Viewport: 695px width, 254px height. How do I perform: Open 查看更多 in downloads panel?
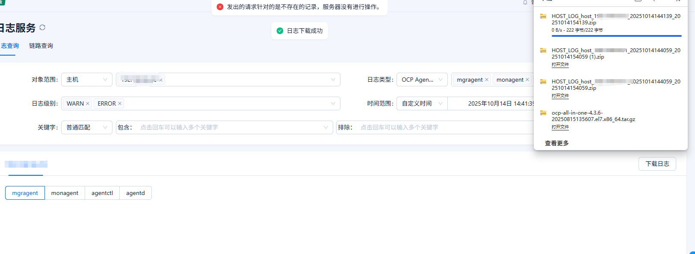click(556, 143)
